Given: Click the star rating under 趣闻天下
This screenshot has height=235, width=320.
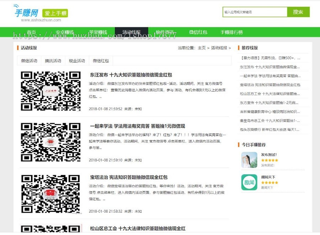Looking at the screenshot, I should click(x=270, y=182).
